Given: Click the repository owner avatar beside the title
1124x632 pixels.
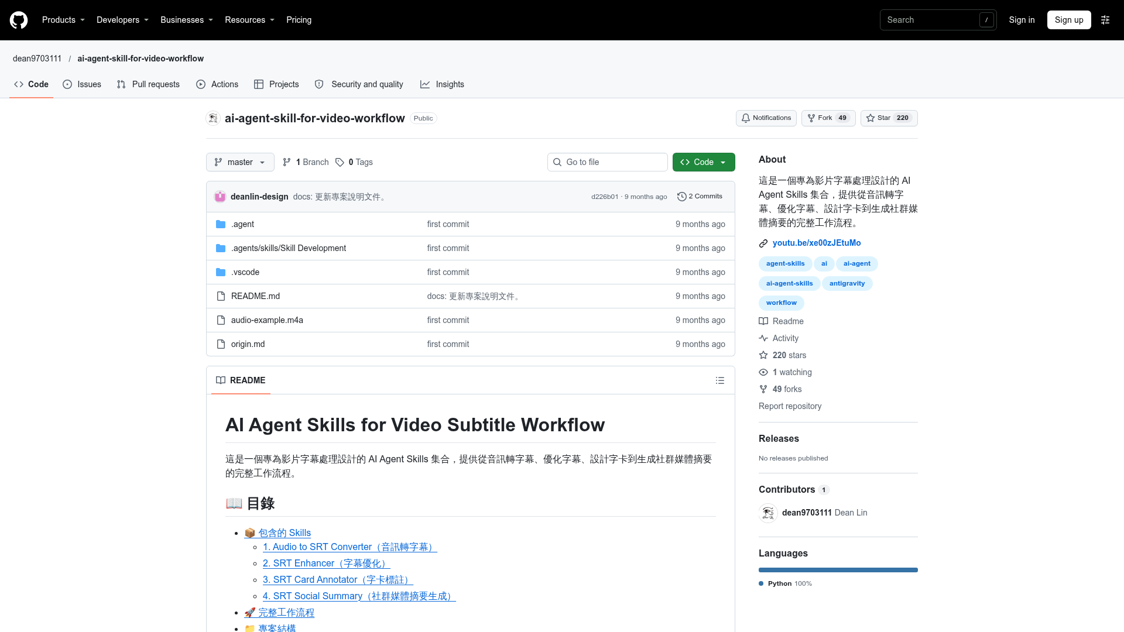Looking at the screenshot, I should [x=213, y=118].
